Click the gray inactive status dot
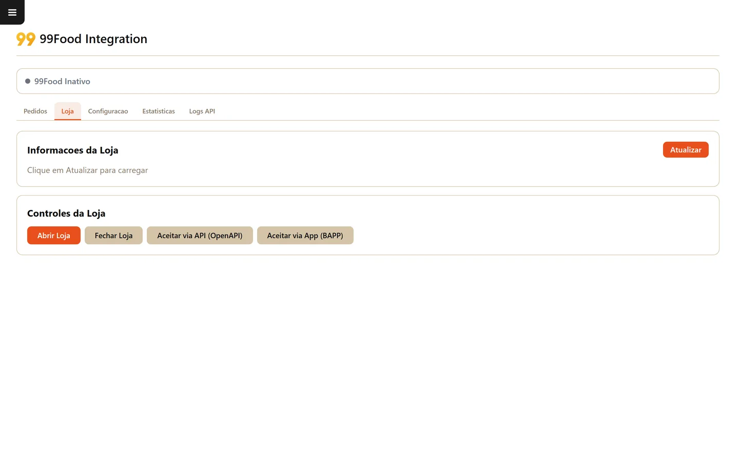This screenshot has height=462, width=739. click(28, 81)
